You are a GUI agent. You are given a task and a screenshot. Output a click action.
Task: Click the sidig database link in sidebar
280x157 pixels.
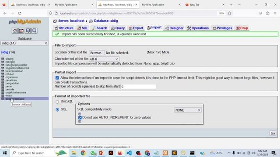click(x=4, y=52)
